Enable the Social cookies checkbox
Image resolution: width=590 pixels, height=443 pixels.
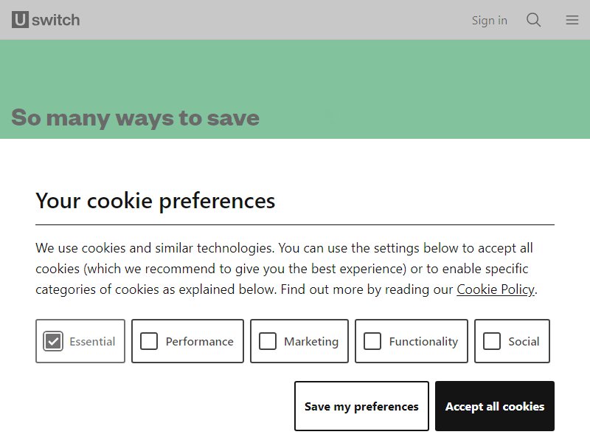tap(492, 341)
